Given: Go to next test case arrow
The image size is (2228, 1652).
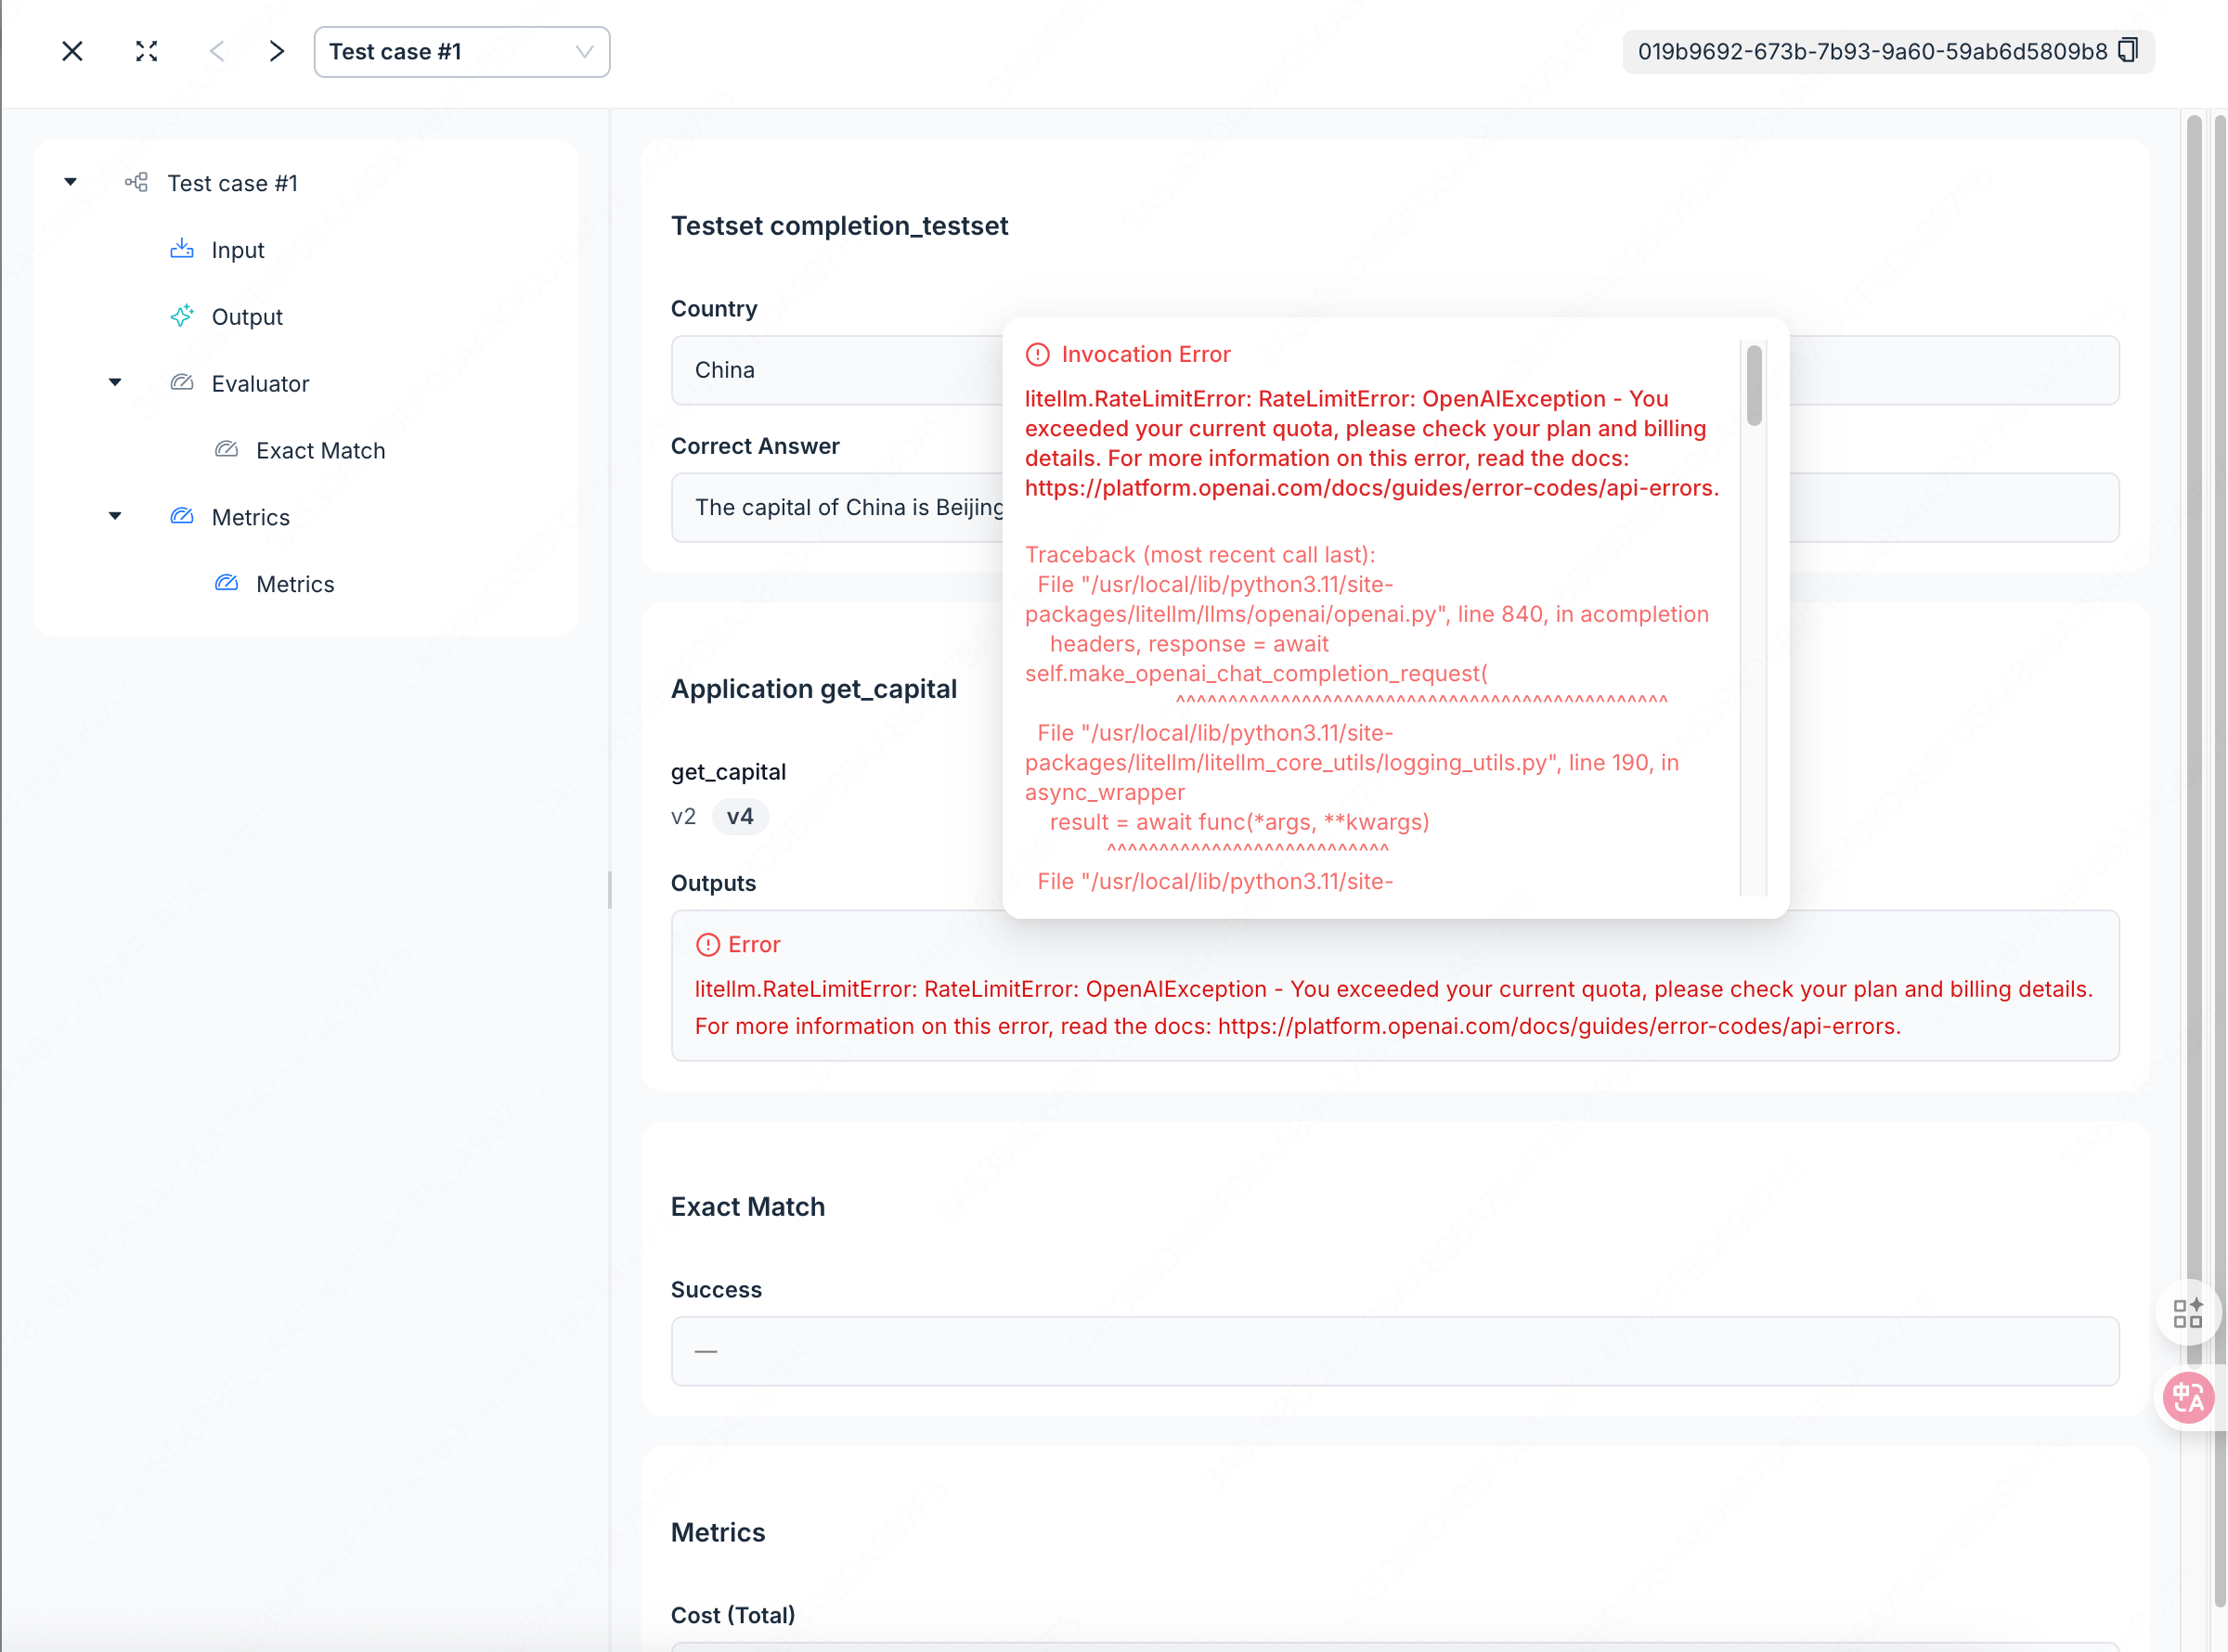Looking at the screenshot, I should pyautogui.click(x=277, y=51).
